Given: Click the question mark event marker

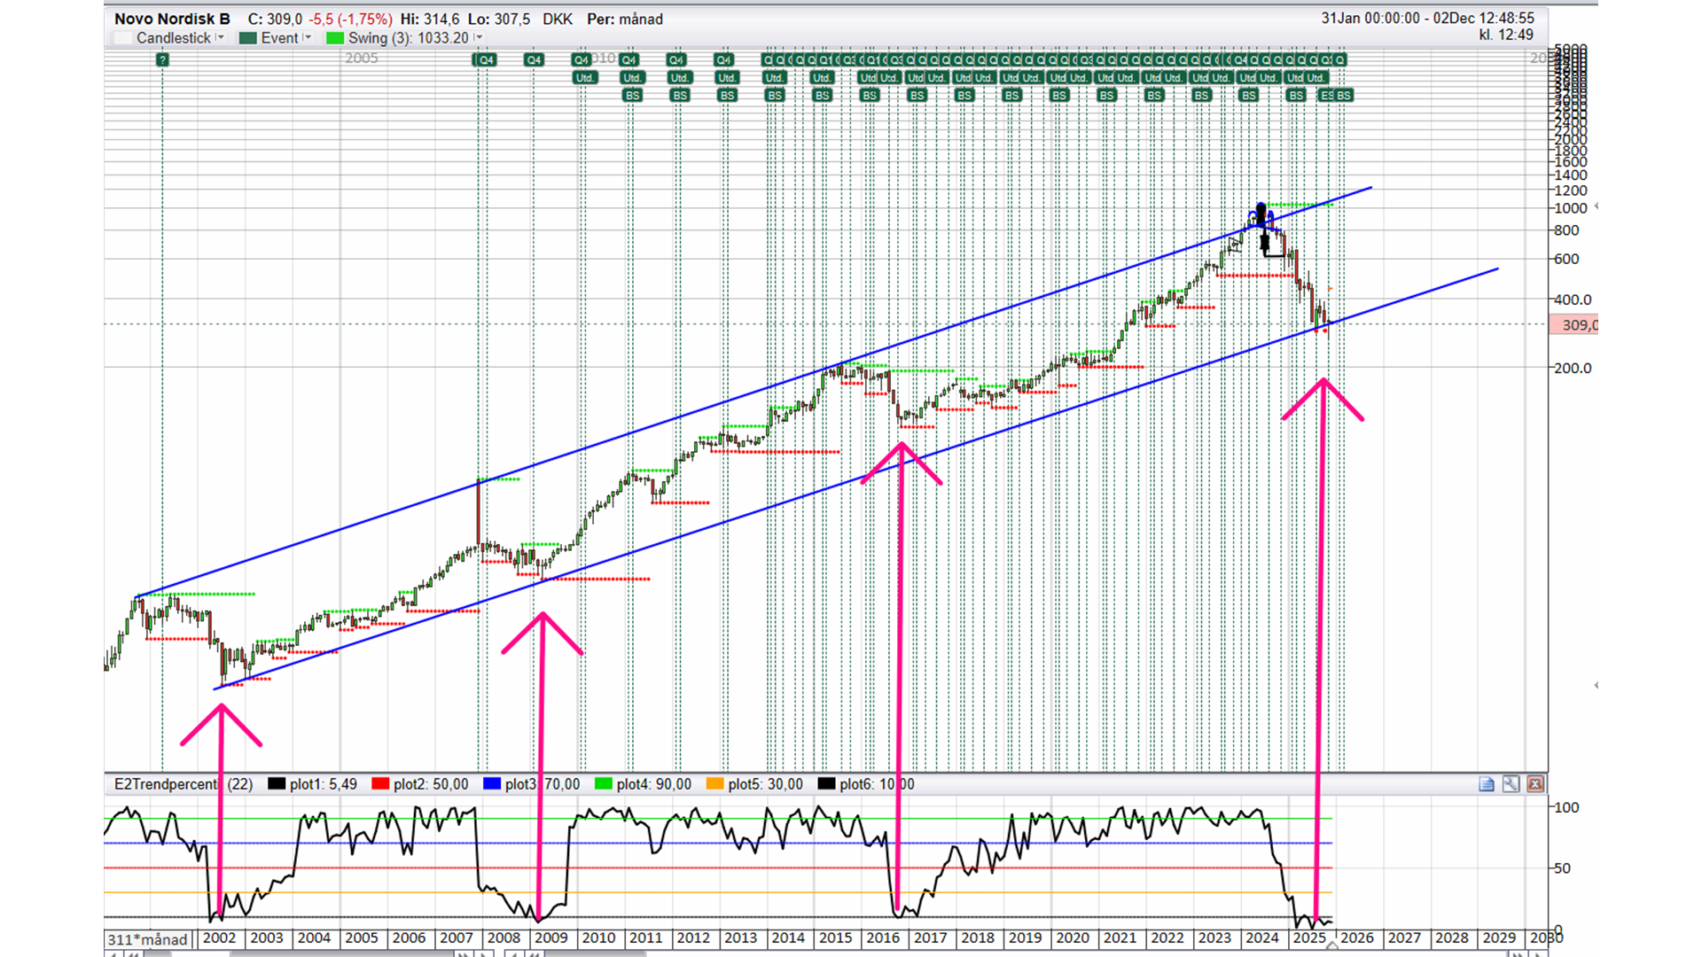Looking at the screenshot, I should coord(162,59).
